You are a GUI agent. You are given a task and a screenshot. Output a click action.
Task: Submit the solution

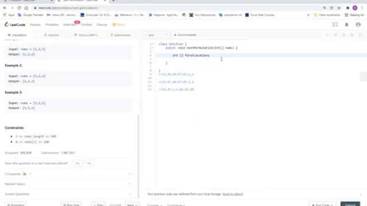[x=350, y=204]
